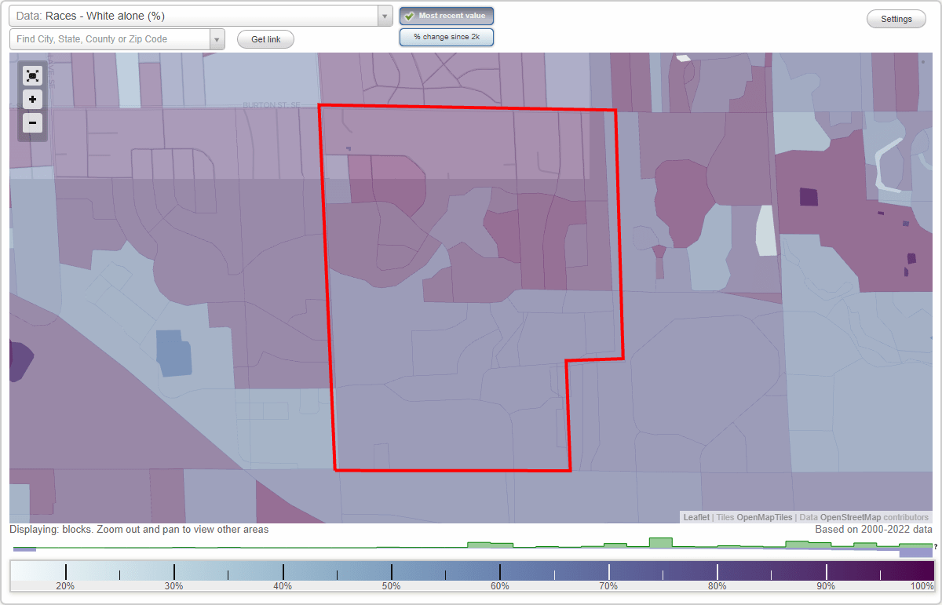Click the 70% mark on the color legend
The width and height of the screenshot is (942, 605).
point(608,573)
